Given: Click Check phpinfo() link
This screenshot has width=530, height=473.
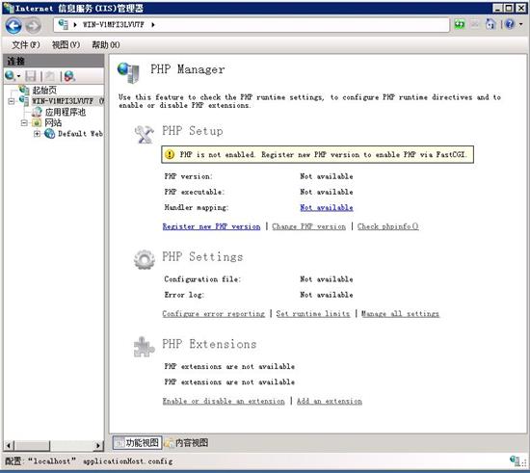Looking at the screenshot, I should click(x=388, y=226).
